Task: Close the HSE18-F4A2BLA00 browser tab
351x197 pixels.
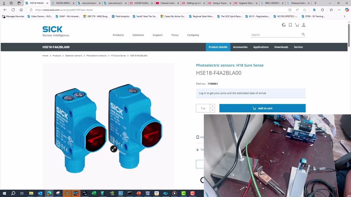Action: pos(47,3)
